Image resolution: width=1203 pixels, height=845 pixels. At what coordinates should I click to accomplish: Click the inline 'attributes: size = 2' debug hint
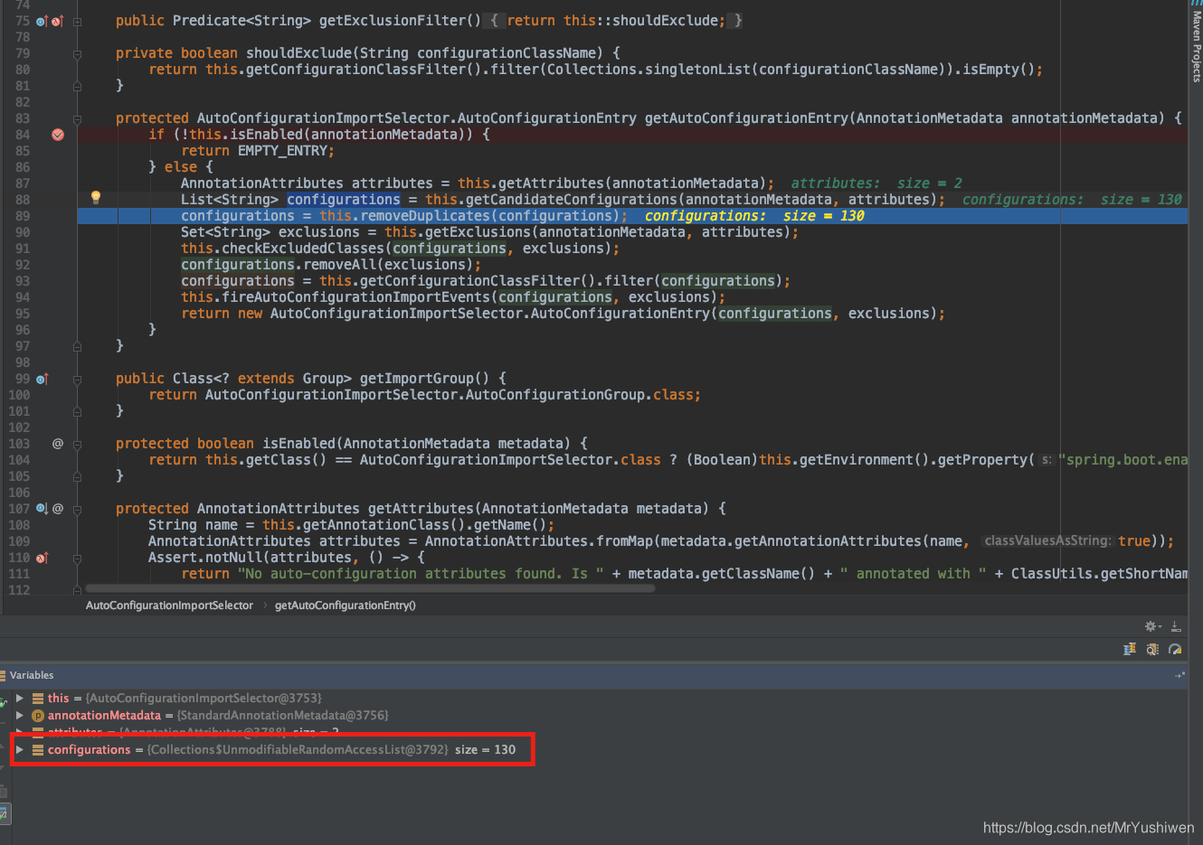coord(876,183)
